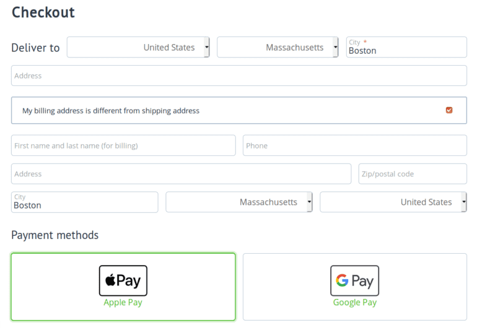Open the shipping state dropdown showing Massachusetts

tap(278, 47)
